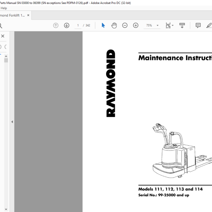Choose the Selection arrow tool

click(103, 25)
